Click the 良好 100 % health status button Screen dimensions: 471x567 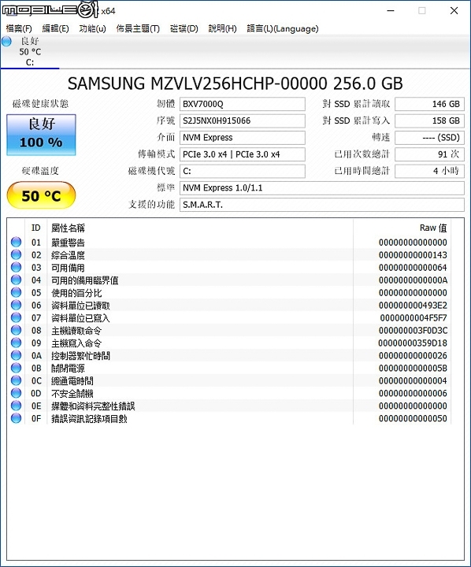pos(41,135)
